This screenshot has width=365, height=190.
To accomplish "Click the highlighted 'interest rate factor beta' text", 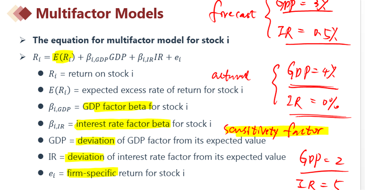I will [x=123, y=124].
